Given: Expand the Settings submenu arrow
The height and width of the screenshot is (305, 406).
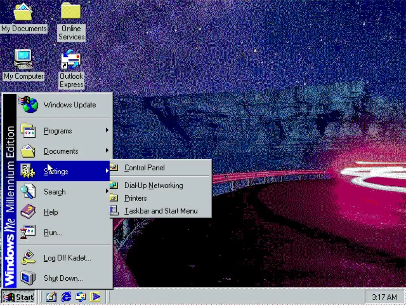Looking at the screenshot, I should coord(107,171).
